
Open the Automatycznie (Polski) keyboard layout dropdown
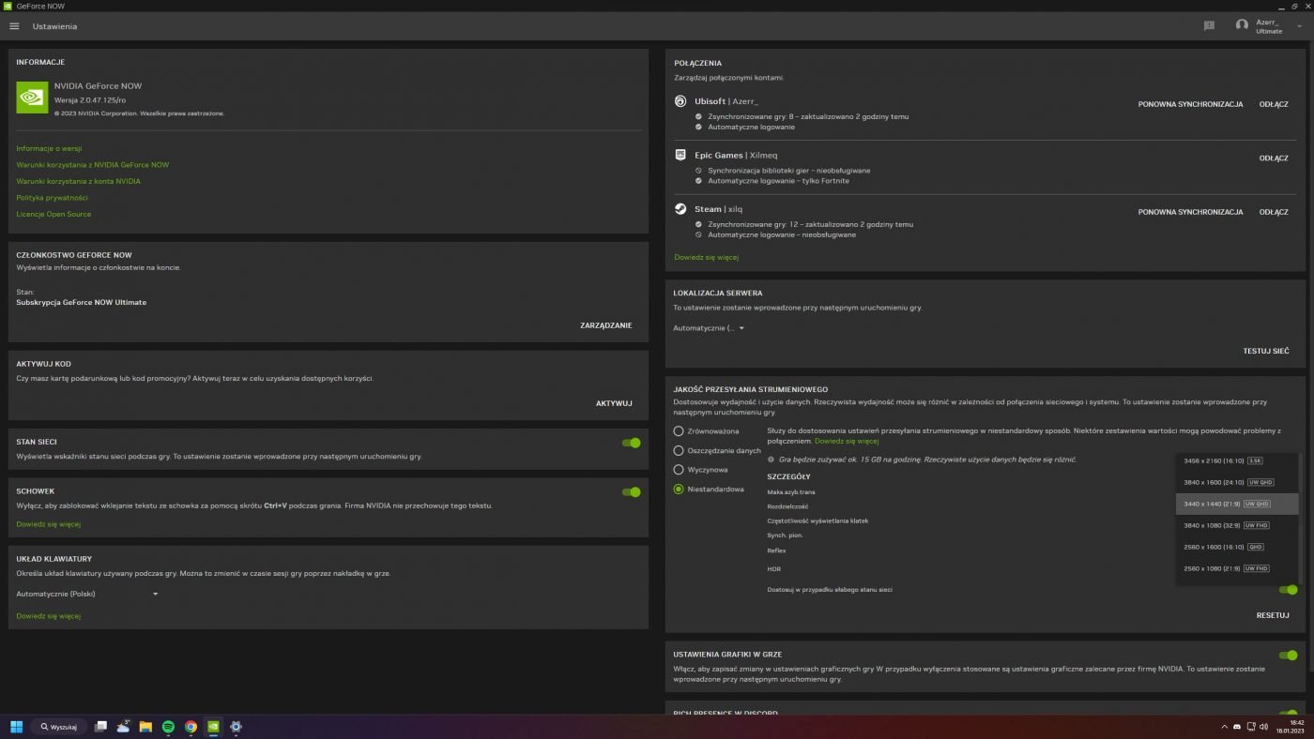pos(87,594)
